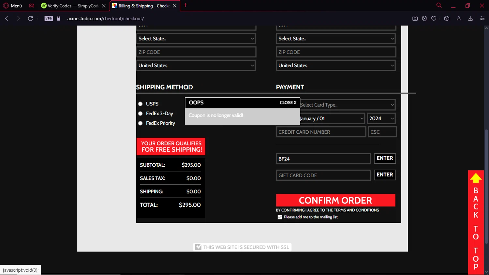
Task: Click the address bar URL
Action: click(106, 19)
